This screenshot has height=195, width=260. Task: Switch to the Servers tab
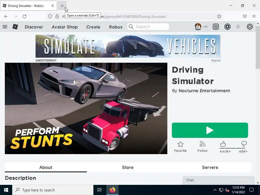tap(210, 167)
